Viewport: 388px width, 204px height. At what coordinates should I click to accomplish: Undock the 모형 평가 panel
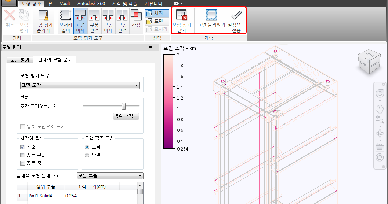150,47
